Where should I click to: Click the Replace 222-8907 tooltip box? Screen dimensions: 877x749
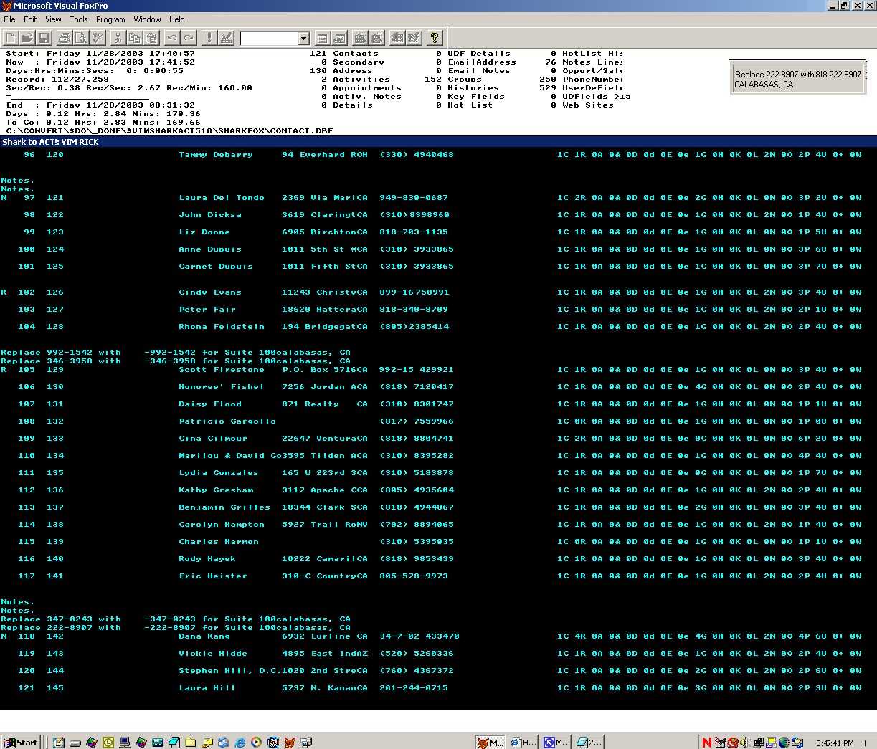[x=797, y=79]
